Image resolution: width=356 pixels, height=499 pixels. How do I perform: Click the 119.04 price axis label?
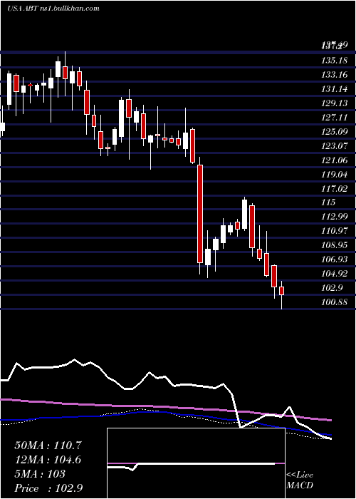[334, 175]
